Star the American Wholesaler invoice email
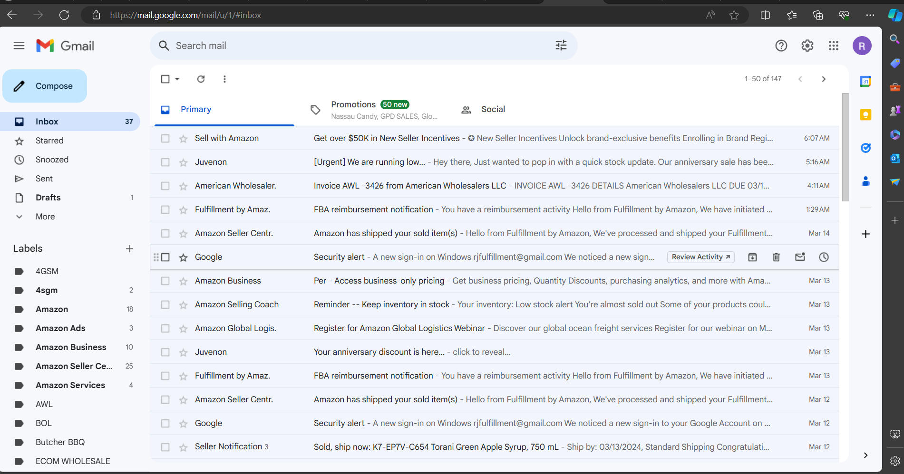This screenshot has width=904, height=474. pos(183,186)
